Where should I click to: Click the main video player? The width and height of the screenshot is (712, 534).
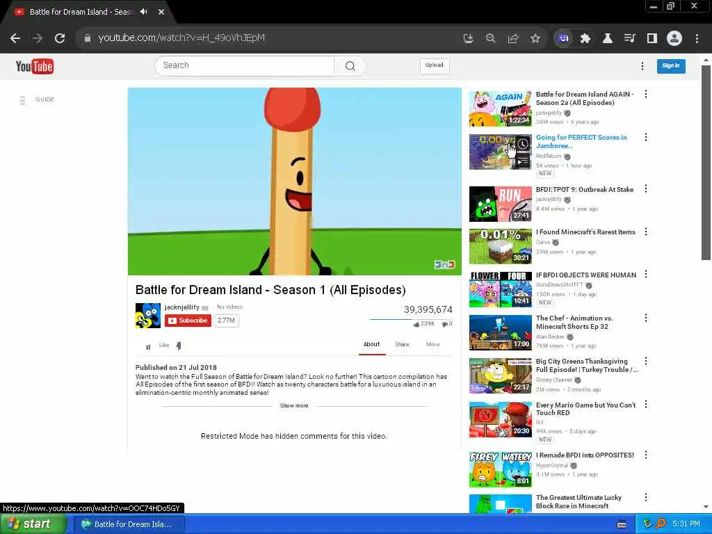coord(295,181)
